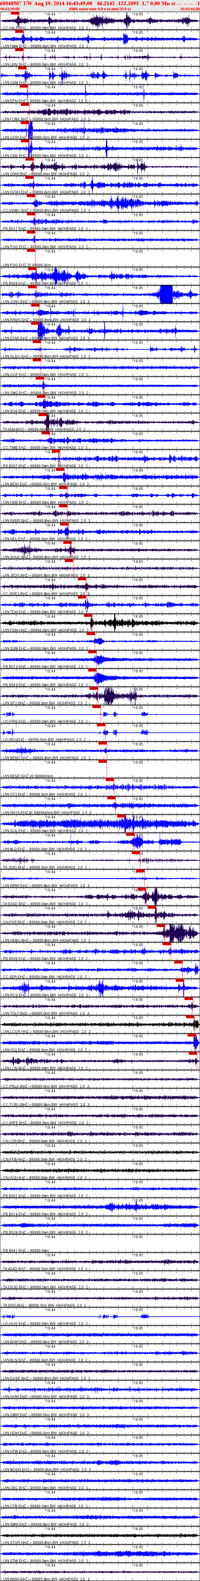This screenshot has height=1581, width=200.
Task: Select the CN.OZB.BHZ station label
Action: (45, 1140)
